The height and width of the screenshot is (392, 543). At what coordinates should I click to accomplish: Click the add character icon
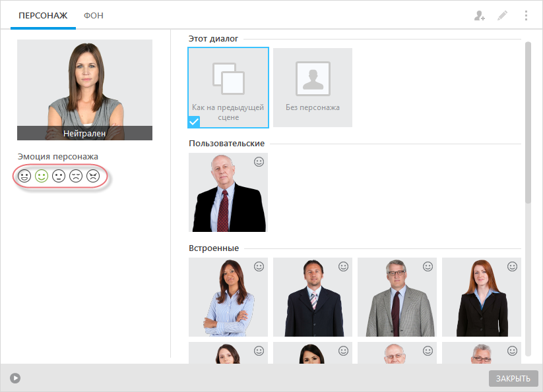(479, 16)
